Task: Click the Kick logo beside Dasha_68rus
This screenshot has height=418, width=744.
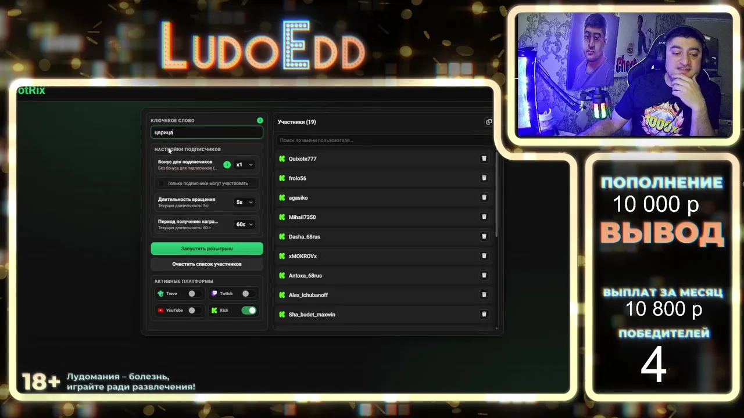Action: click(282, 236)
